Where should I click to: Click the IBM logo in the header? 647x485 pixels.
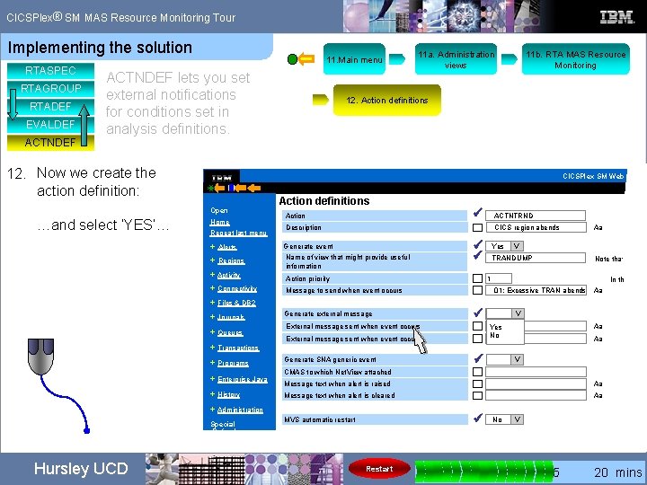coord(616,17)
